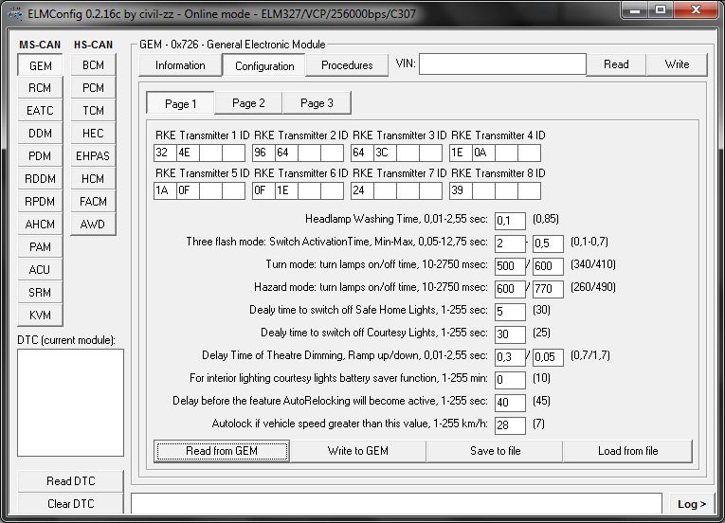Image resolution: width=725 pixels, height=523 pixels.
Task: Save configuration with Save to file
Action: tap(495, 451)
